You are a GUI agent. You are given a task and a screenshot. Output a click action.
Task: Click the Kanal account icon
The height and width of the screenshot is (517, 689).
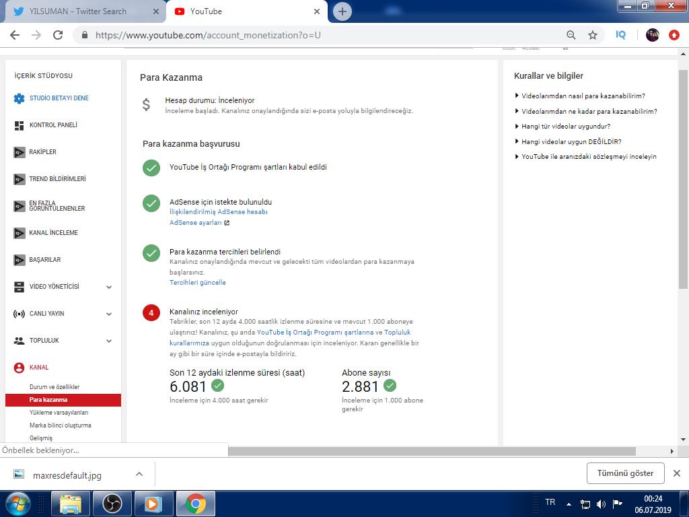(x=19, y=368)
